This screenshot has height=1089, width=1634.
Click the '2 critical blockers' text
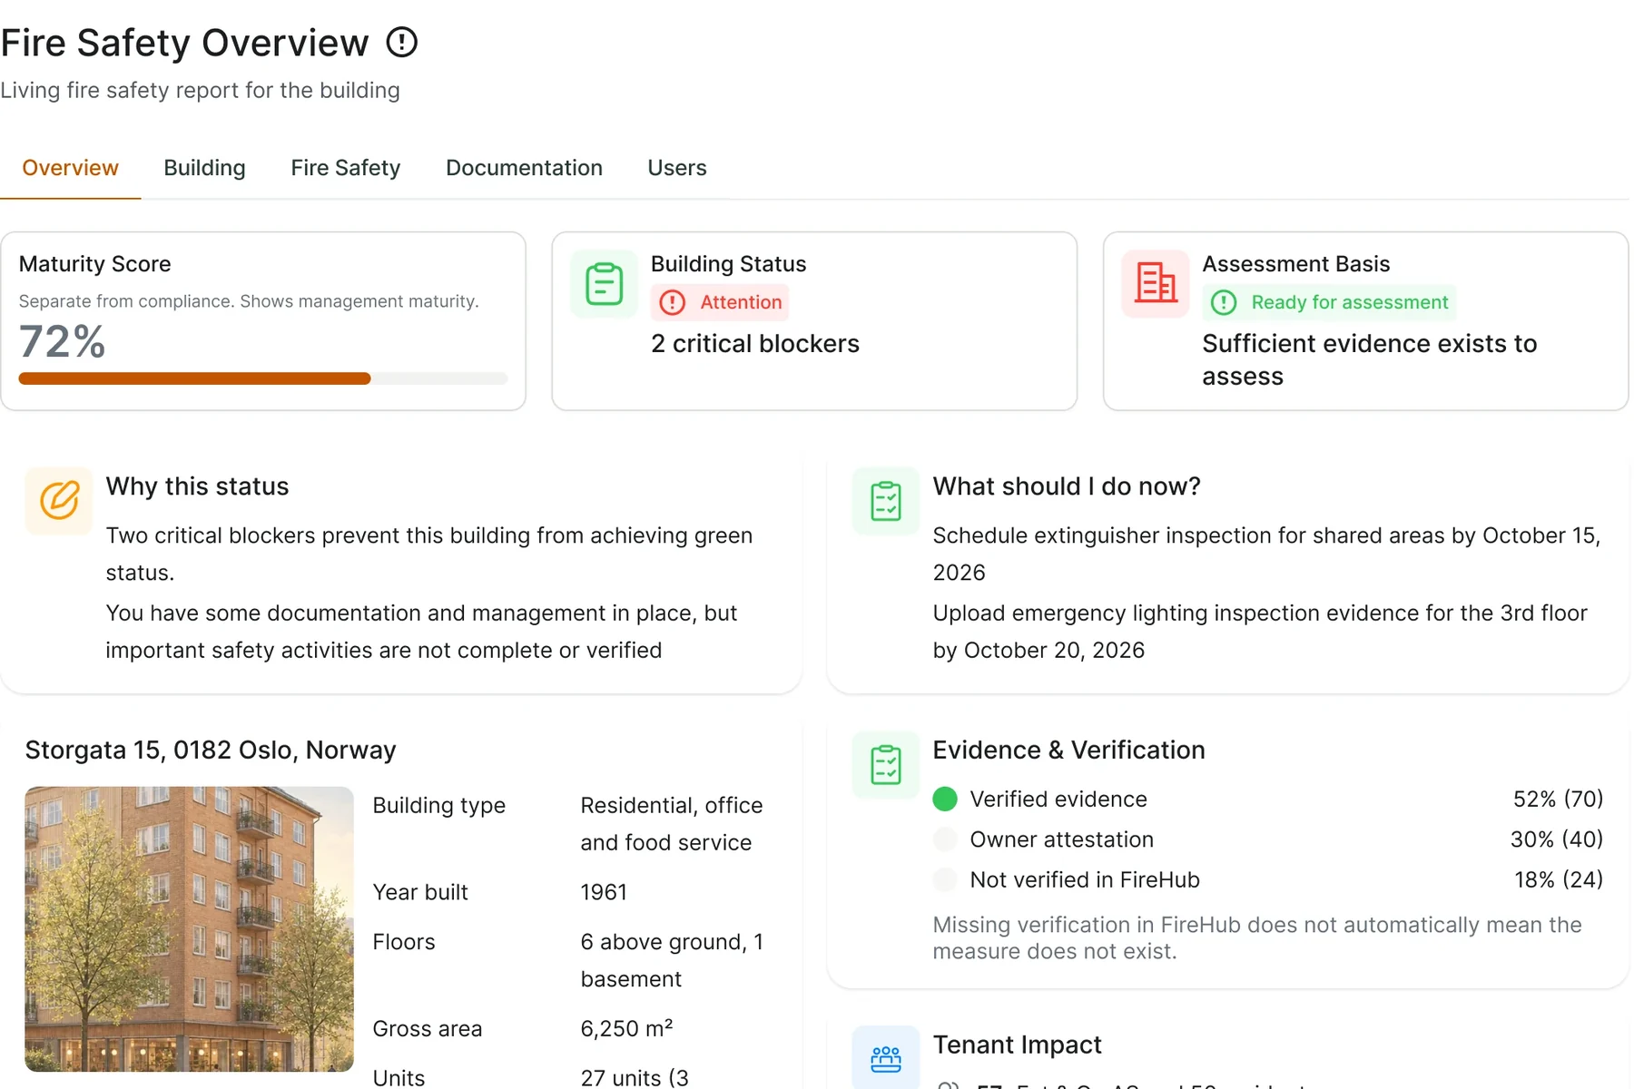click(754, 344)
